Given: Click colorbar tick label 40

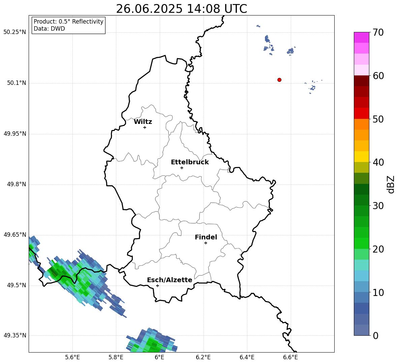Looking at the screenshot, I should [x=378, y=162].
